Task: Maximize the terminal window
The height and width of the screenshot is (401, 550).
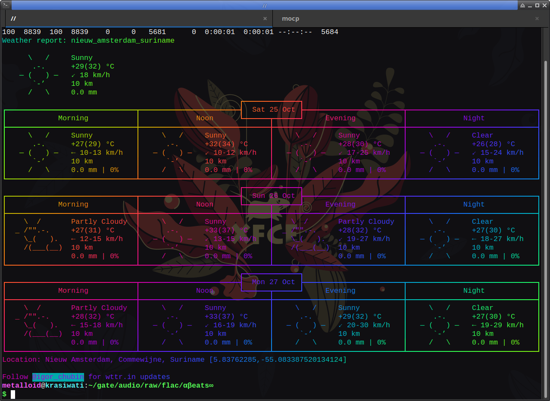Action: pyautogui.click(x=537, y=5)
